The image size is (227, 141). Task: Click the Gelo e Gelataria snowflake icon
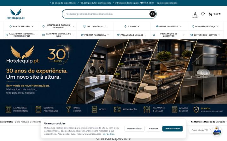coord(157,26)
